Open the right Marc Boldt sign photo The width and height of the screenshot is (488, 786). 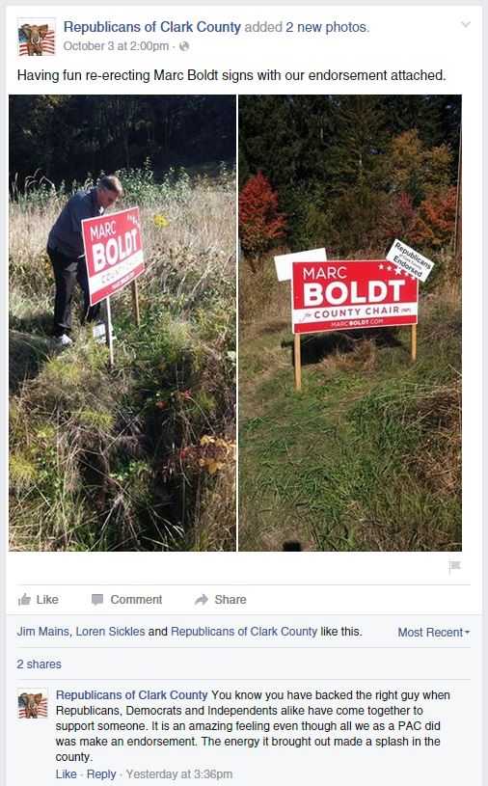[350, 323]
